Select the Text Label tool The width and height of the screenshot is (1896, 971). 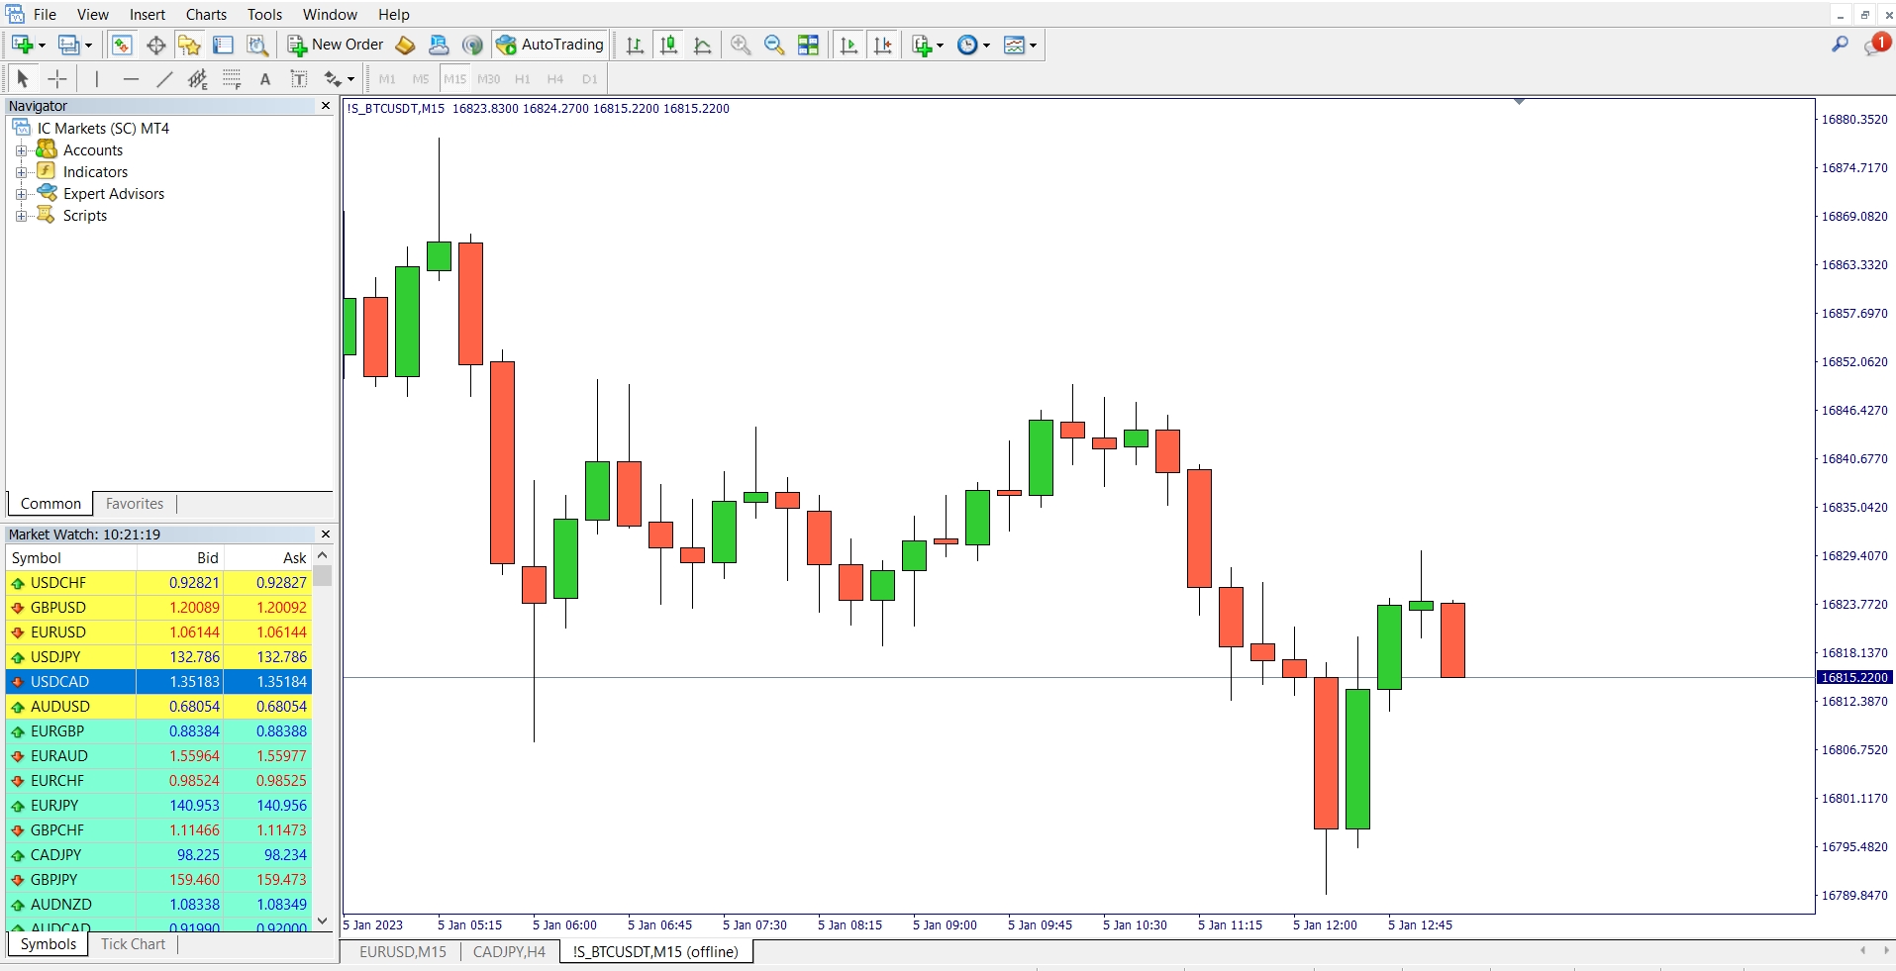(x=299, y=79)
